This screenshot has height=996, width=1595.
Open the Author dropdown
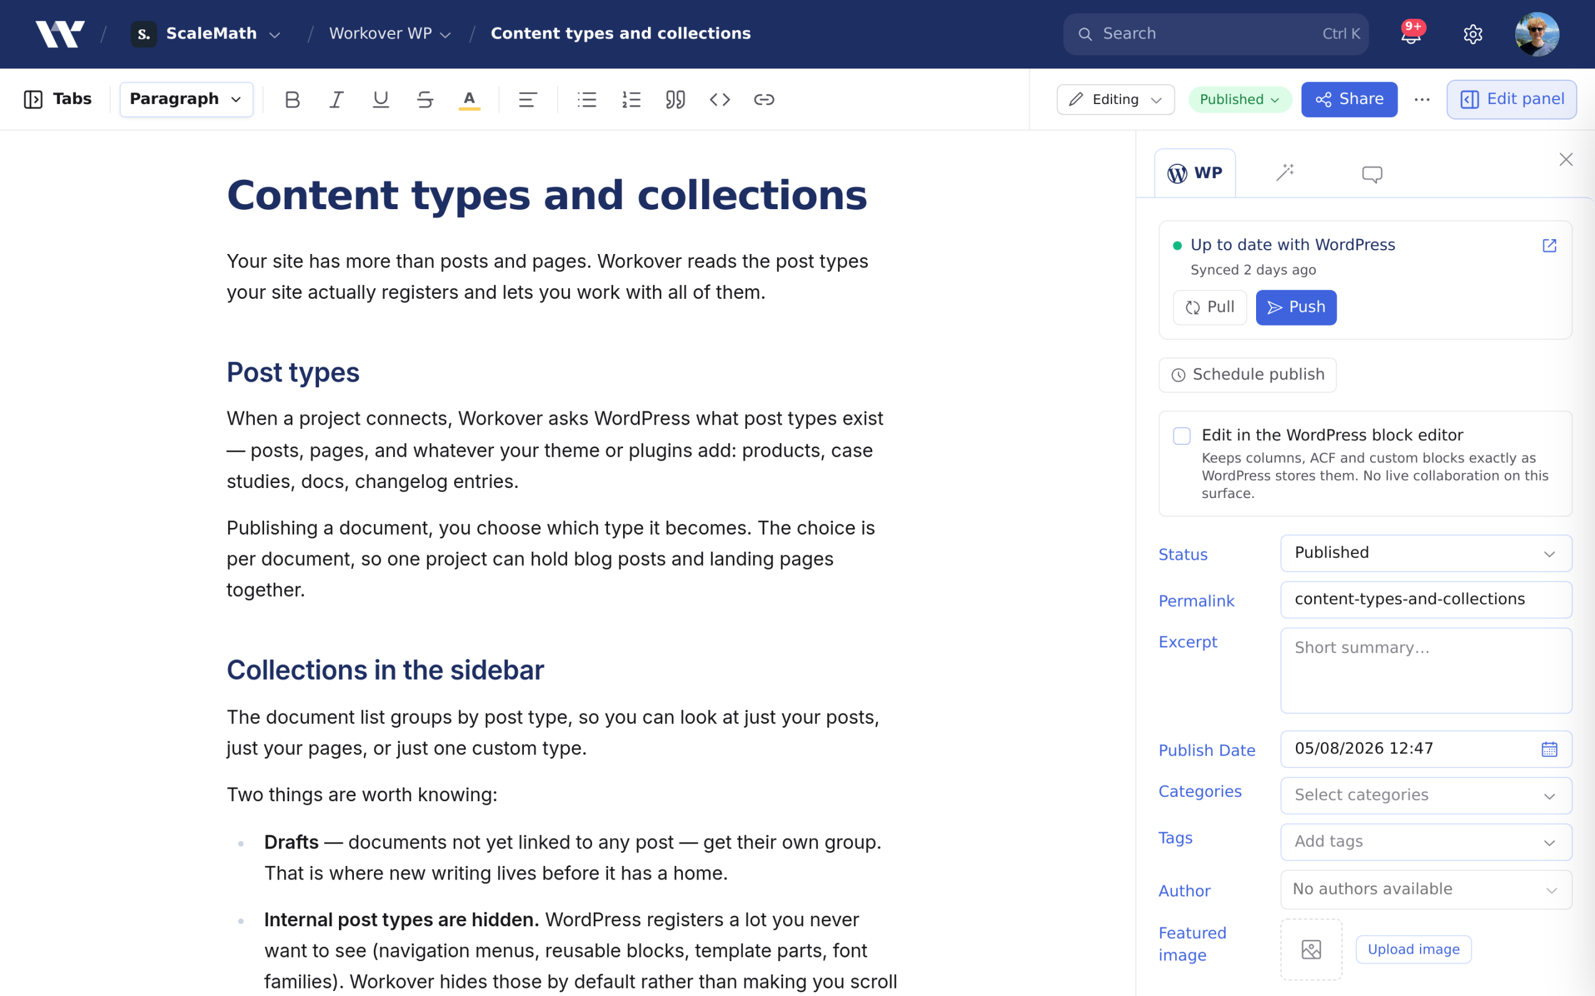pyautogui.click(x=1426, y=890)
